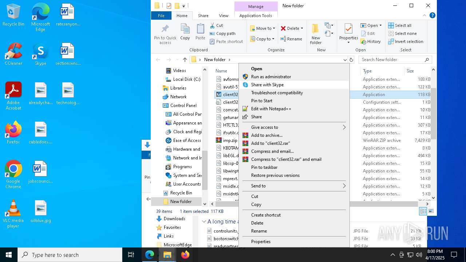Viewport: 466px width, 262px height.
Task: Select Pin to taskbar menu entry
Action: [x=294, y=167]
